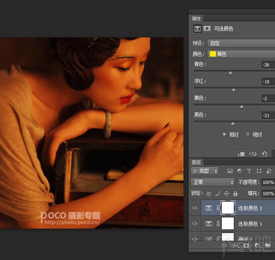This screenshot has width=275, height=260.
Task: Click the 洋红 slider handle
Action: 233,90
